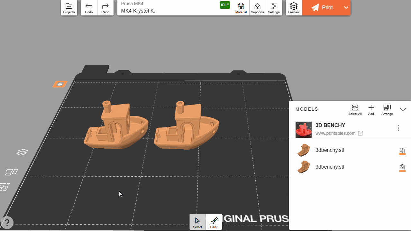The image size is (411, 231).
Task: Activate the Select tool
Action: tap(197, 222)
